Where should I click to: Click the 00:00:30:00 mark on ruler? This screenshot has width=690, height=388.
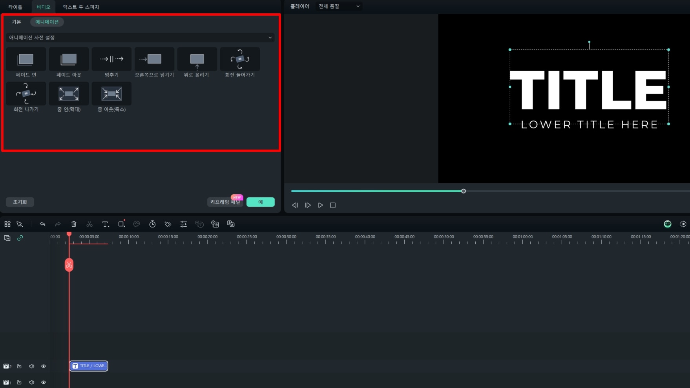point(286,237)
